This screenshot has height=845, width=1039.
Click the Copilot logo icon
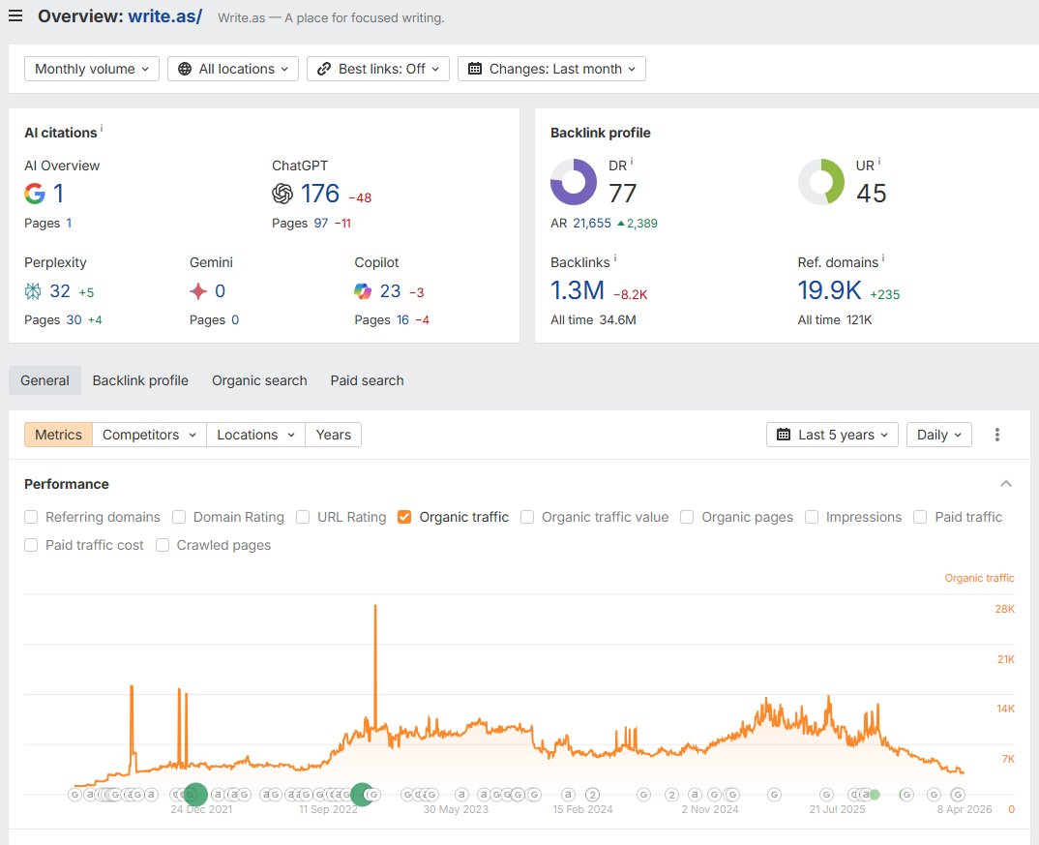tap(363, 291)
